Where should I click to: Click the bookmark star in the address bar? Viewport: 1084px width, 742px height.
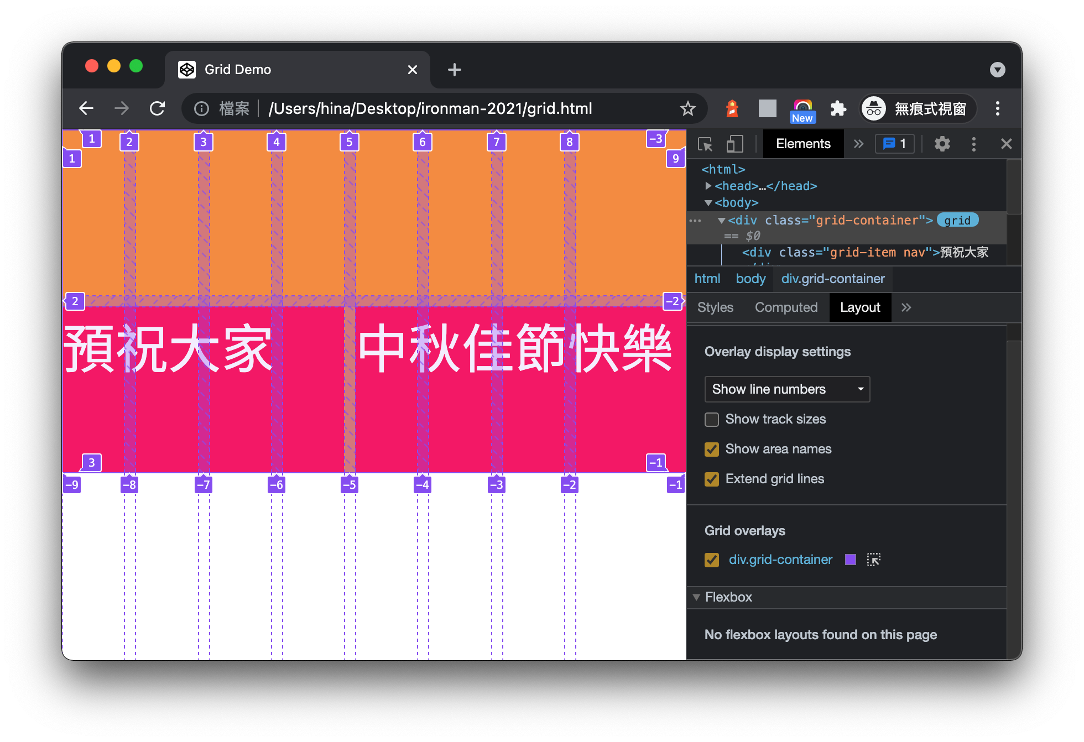pyautogui.click(x=687, y=108)
